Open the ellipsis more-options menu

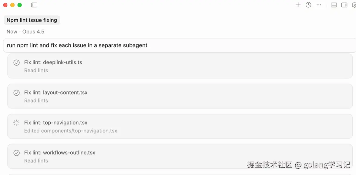pos(319,5)
